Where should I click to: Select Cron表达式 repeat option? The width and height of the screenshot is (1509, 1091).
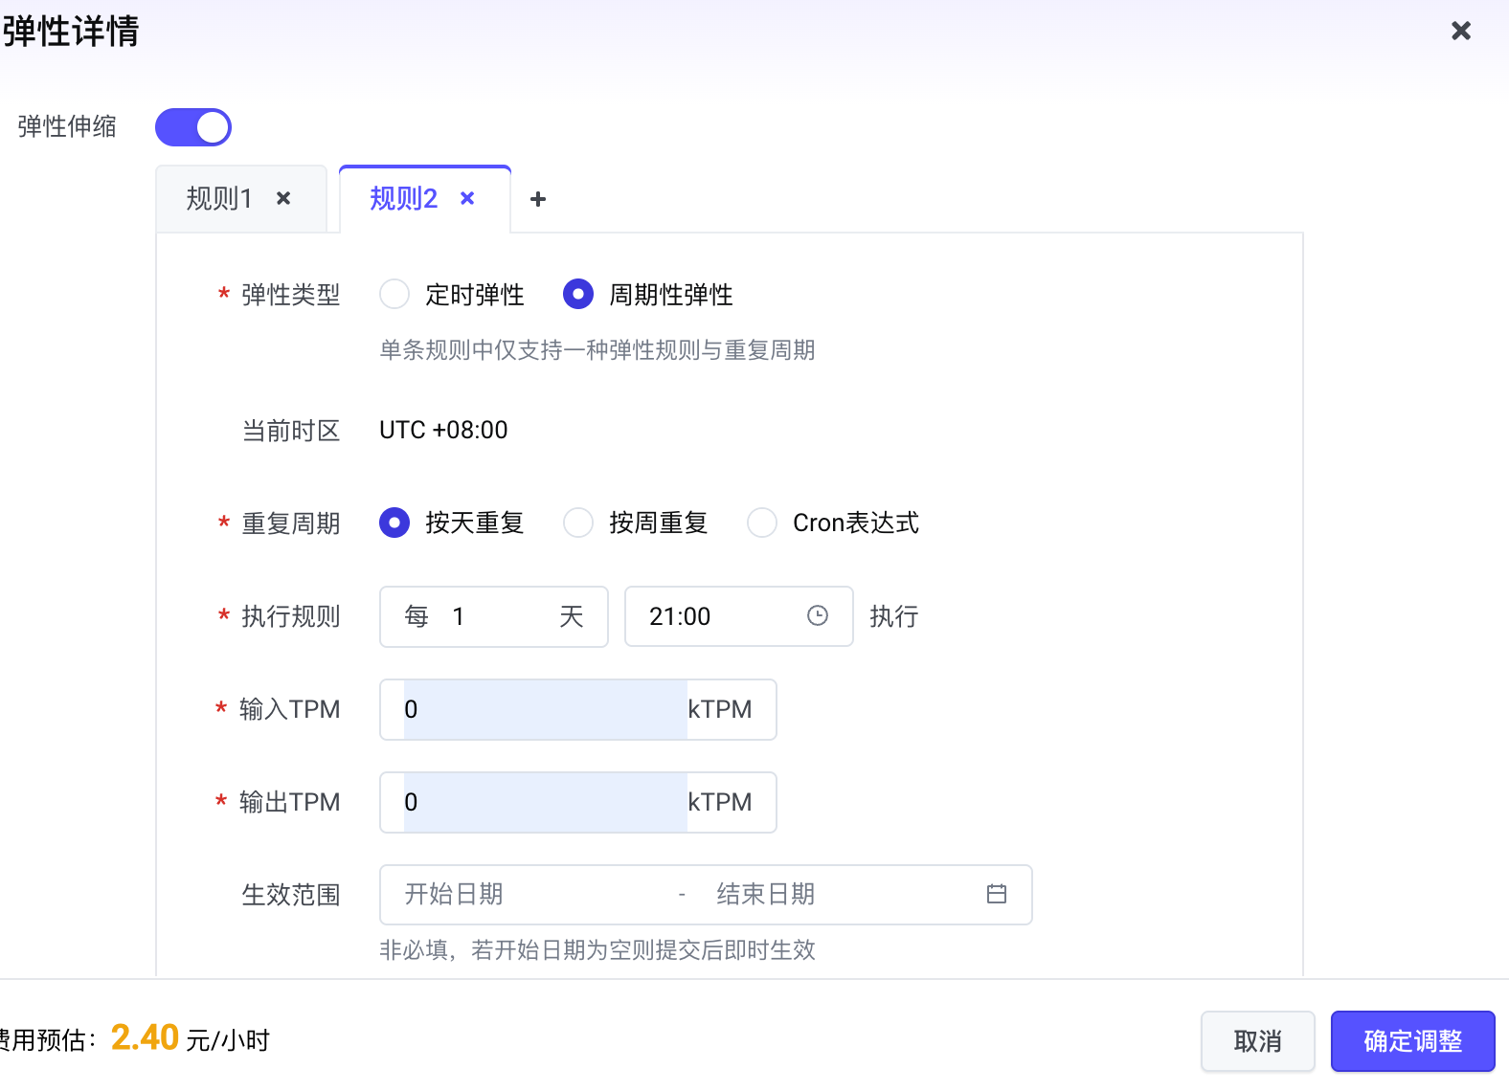(762, 523)
